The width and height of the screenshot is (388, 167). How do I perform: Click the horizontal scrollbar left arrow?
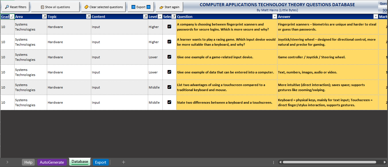(x=280, y=162)
